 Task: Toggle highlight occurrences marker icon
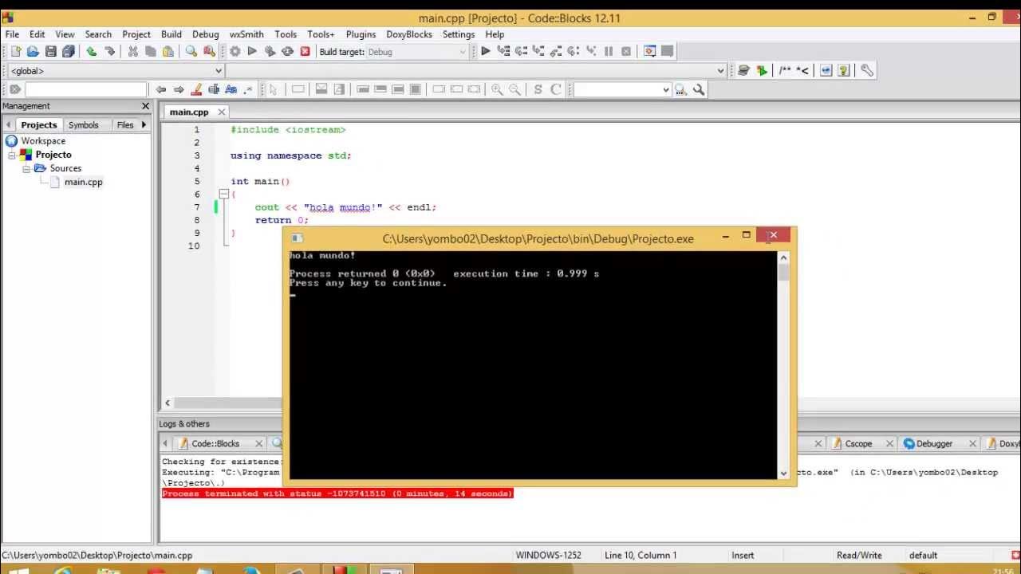196,90
